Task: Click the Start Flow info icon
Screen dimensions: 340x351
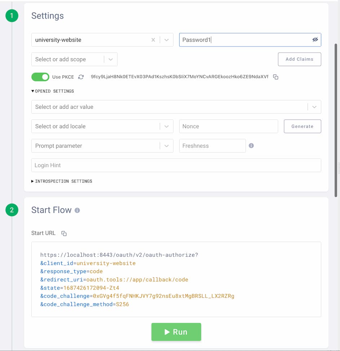Action: pyautogui.click(x=77, y=210)
